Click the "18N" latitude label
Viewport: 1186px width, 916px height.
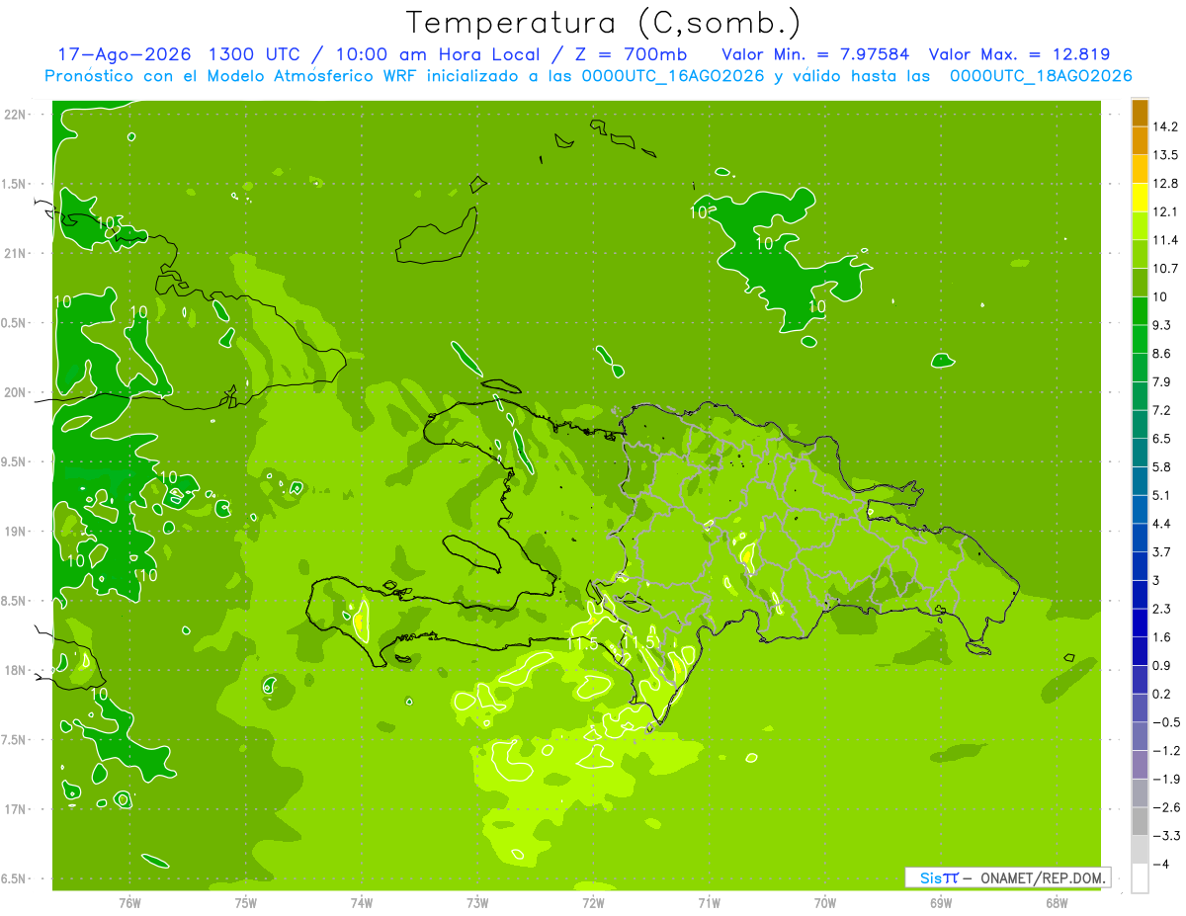point(15,671)
